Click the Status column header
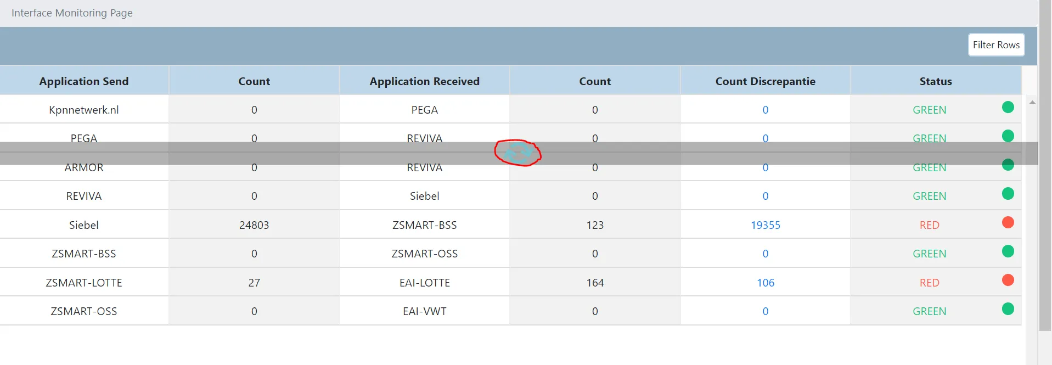The image size is (1052, 365). 936,81
